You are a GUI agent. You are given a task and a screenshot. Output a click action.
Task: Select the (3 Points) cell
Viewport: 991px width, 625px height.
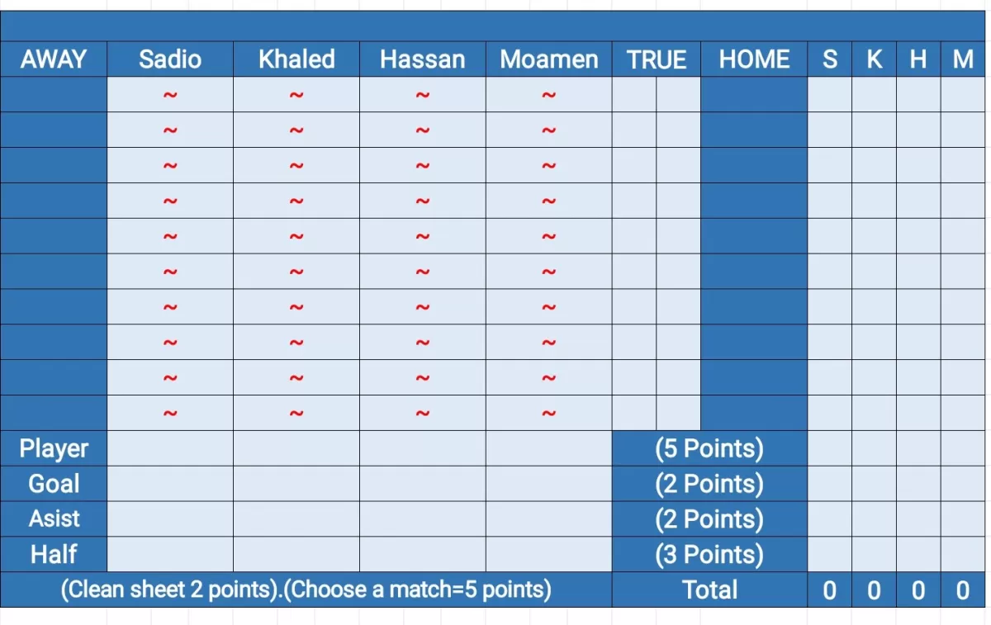tap(709, 554)
